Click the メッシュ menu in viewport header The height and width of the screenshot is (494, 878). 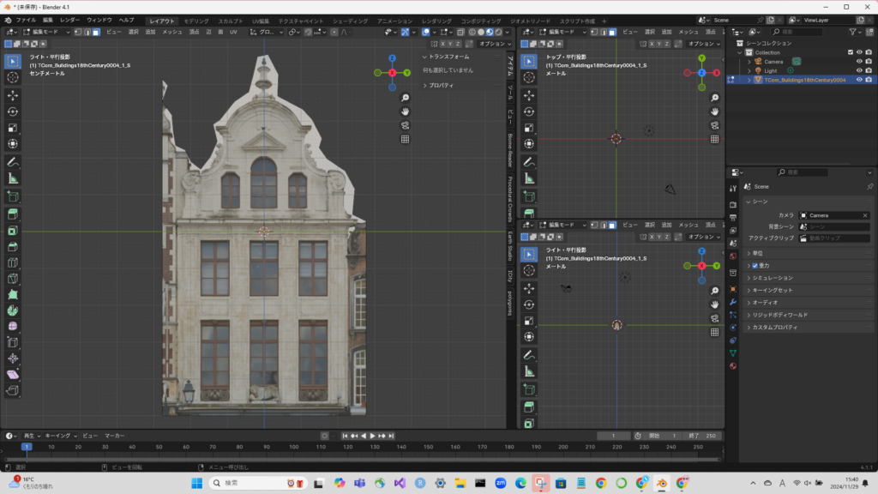(x=171, y=32)
